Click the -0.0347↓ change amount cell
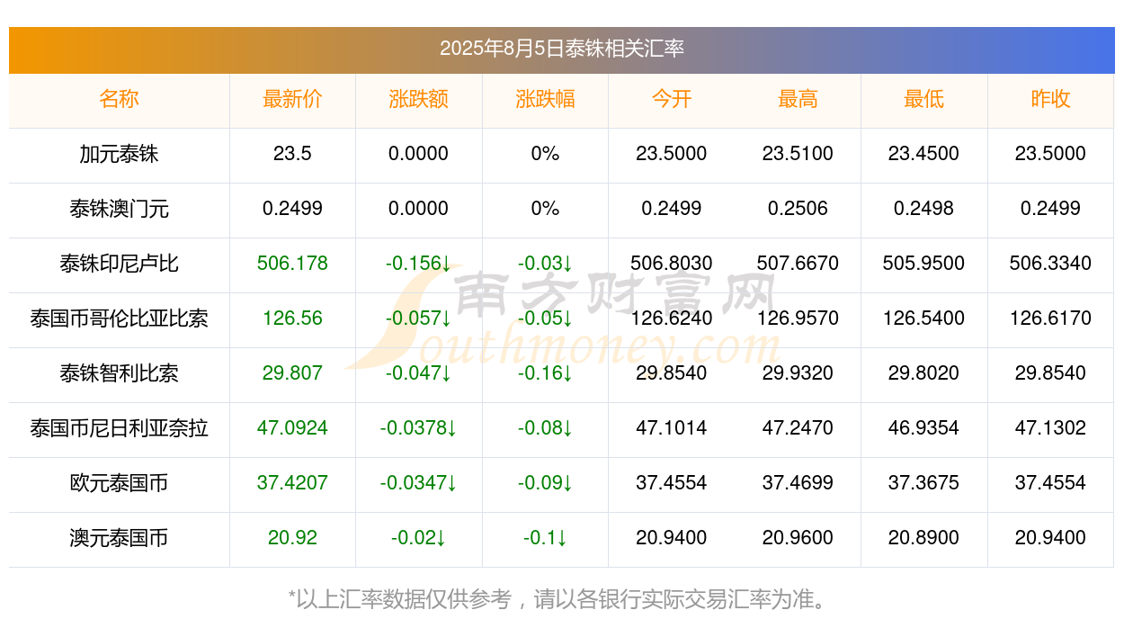The image size is (1124, 628). pos(419,483)
